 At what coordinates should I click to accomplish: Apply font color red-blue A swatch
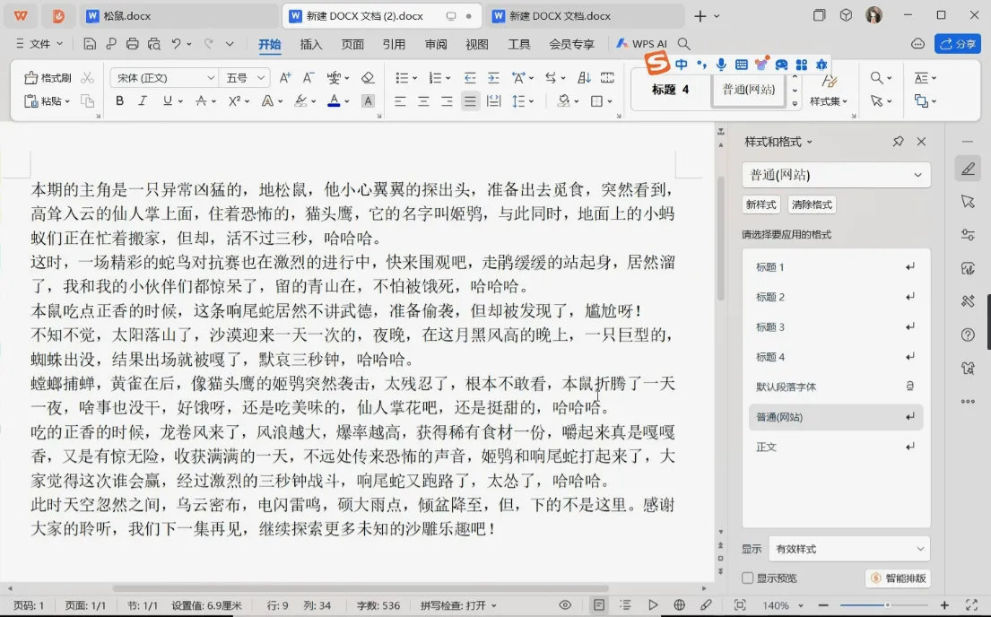[334, 101]
